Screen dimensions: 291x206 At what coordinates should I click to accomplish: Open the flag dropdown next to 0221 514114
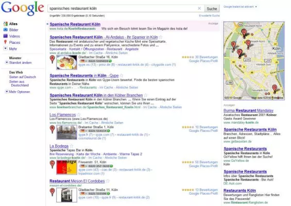coord(83,131)
